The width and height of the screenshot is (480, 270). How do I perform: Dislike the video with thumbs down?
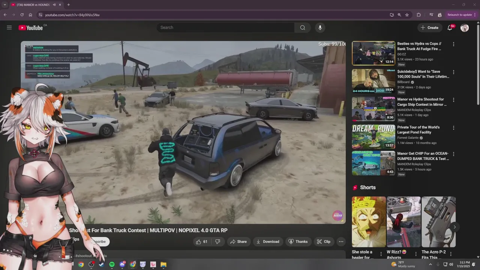click(x=217, y=241)
